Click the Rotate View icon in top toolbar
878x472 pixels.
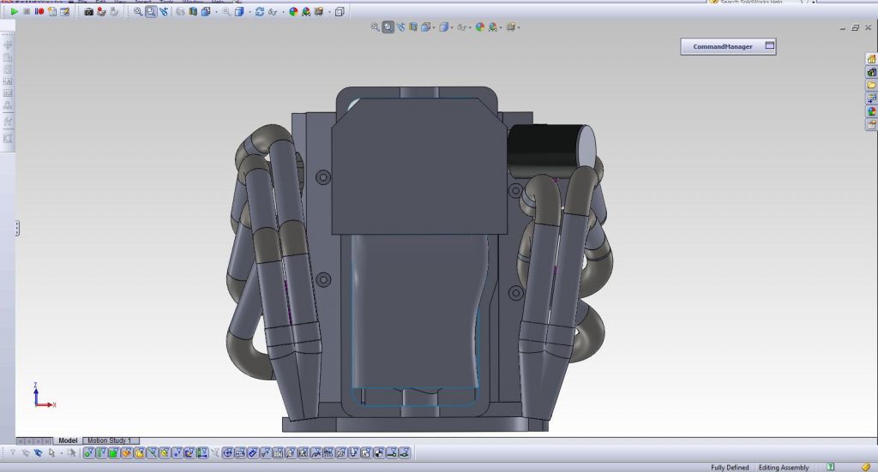click(260, 12)
